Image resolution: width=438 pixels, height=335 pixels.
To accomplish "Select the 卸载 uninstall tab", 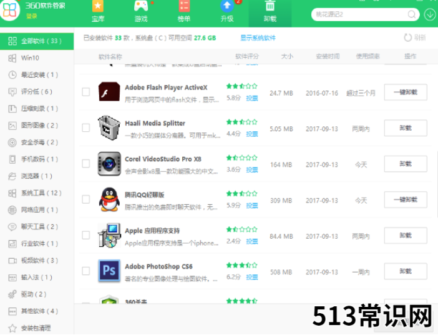I will coord(270,12).
